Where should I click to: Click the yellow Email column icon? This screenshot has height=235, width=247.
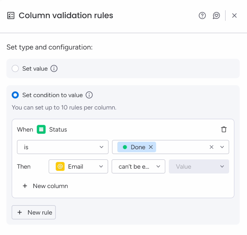pos(60,167)
